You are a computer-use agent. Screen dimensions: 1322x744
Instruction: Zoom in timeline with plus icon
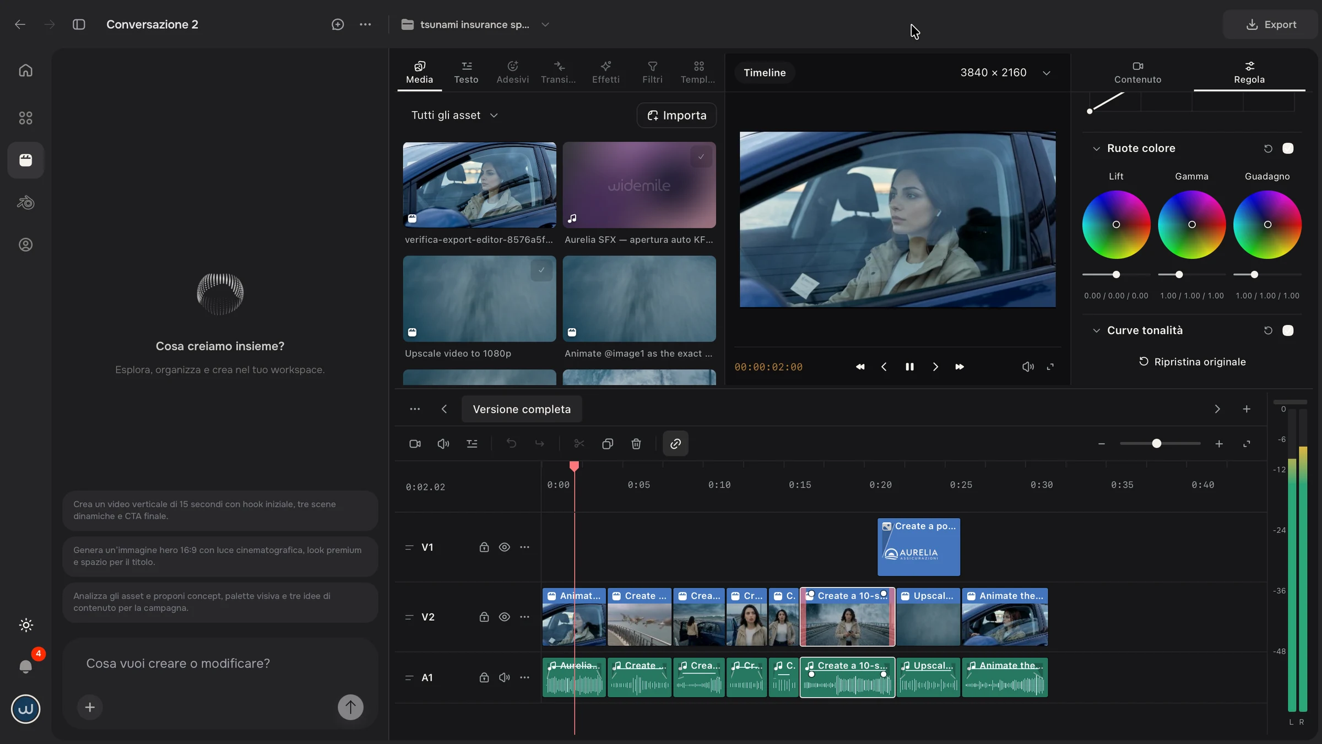pos(1219,444)
